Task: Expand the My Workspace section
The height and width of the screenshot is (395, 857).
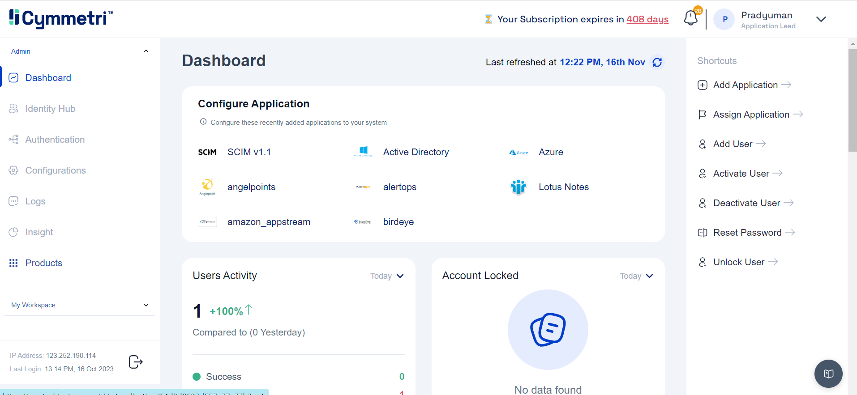Action: coord(146,305)
